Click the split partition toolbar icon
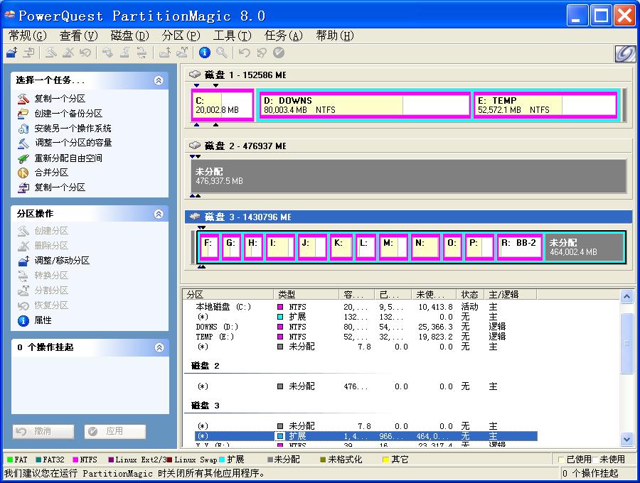The width and height of the screenshot is (640, 483). point(182,53)
